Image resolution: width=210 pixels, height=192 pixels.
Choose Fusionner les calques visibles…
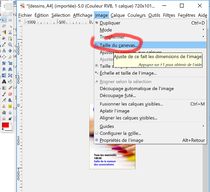(150, 104)
